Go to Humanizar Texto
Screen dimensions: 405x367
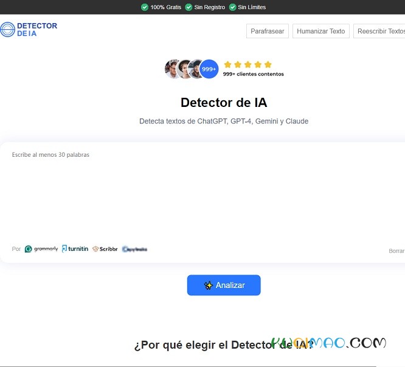(320, 32)
